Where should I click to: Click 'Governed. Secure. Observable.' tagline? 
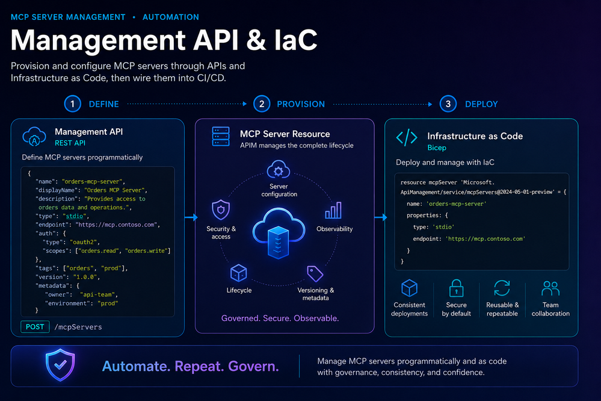click(280, 318)
